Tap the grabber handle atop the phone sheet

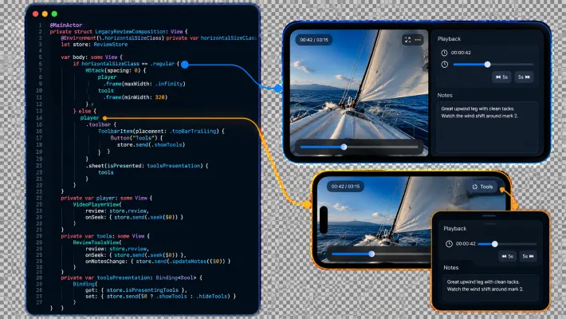tap(489, 216)
